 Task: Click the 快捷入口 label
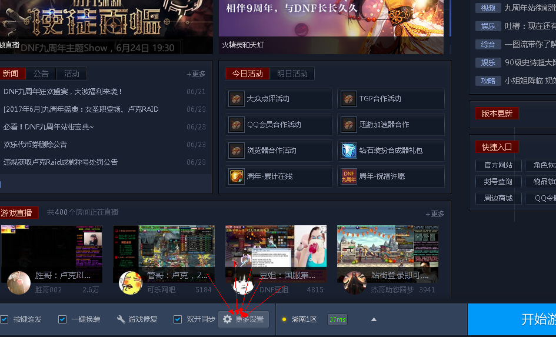[497, 146]
